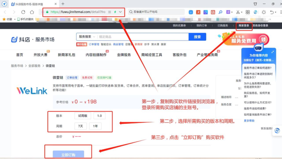Open a new tab with the plus icon
Screen dimensions: 282x159
coord(63,4)
